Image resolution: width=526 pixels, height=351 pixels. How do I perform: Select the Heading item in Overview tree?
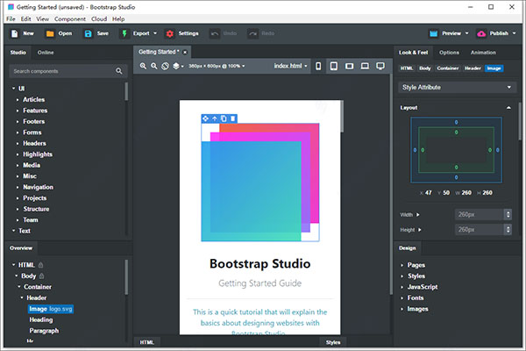[x=41, y=319]
